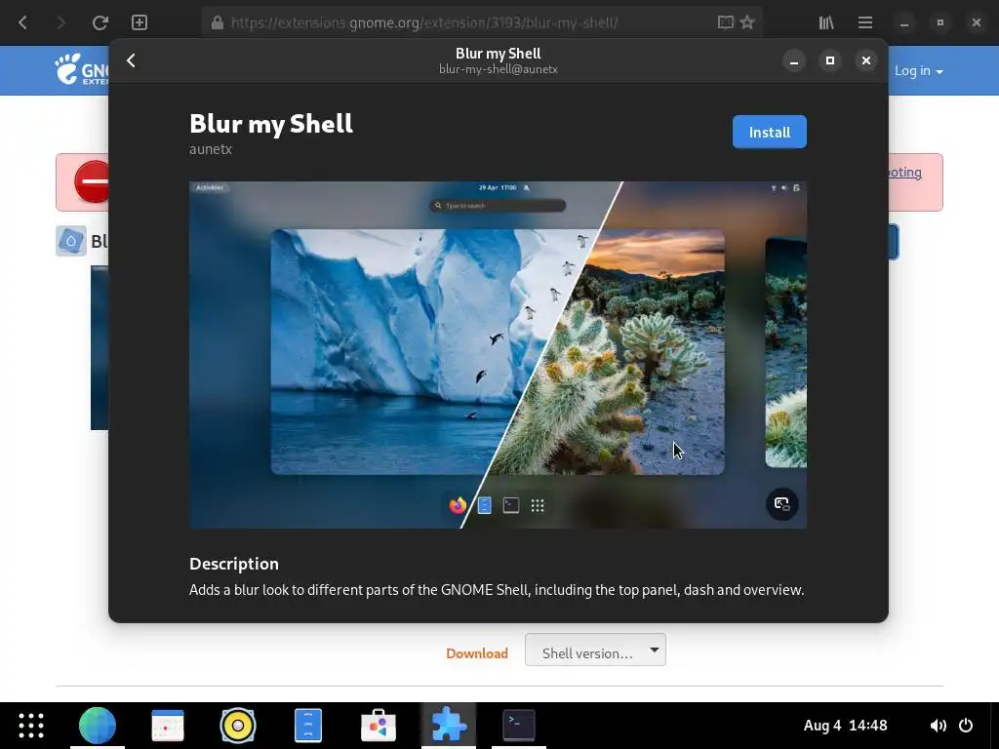Open the Calendar app from dock
This screenshot has height=749, width=999.
(x=168, y=726)
